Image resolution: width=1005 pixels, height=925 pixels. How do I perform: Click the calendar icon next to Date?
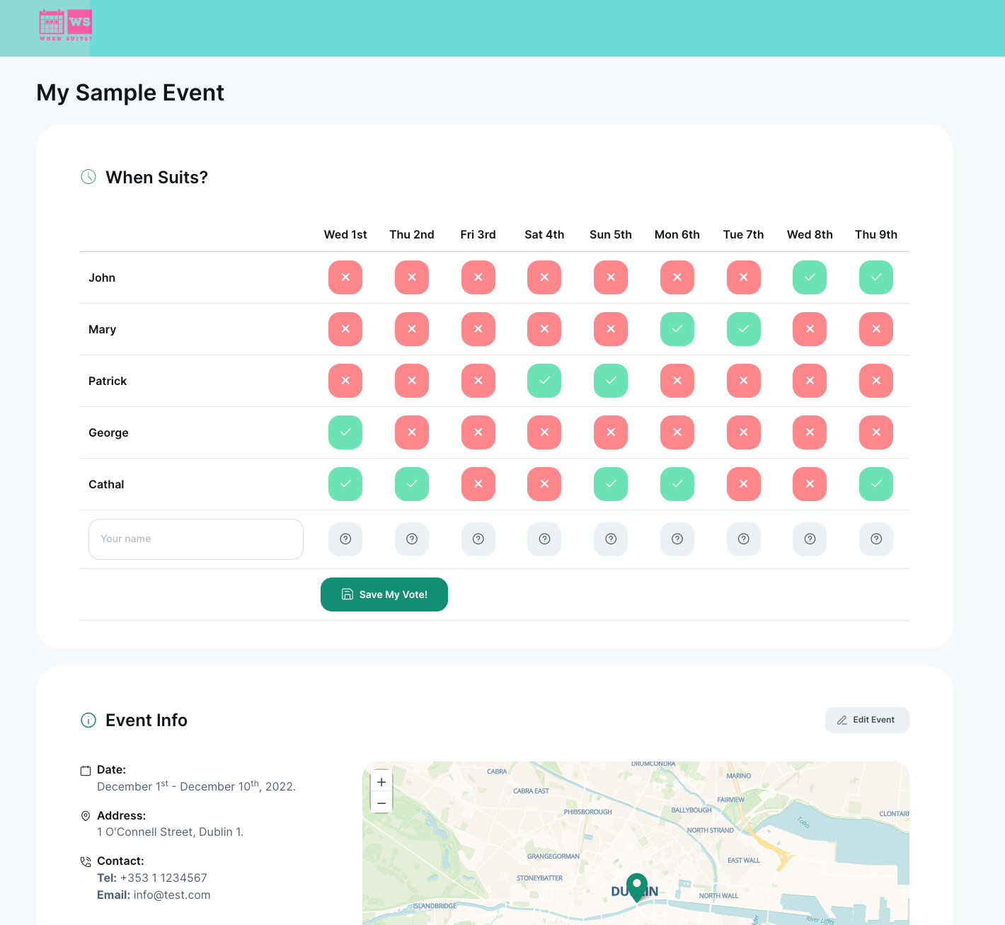(x=86, y=771)
